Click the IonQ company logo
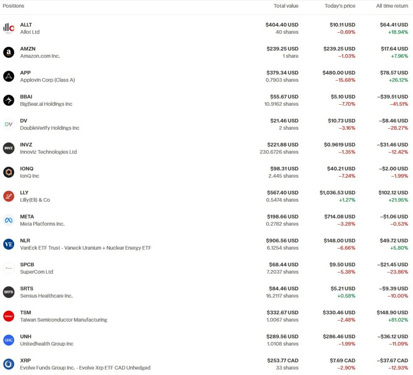 click(8, 172)
